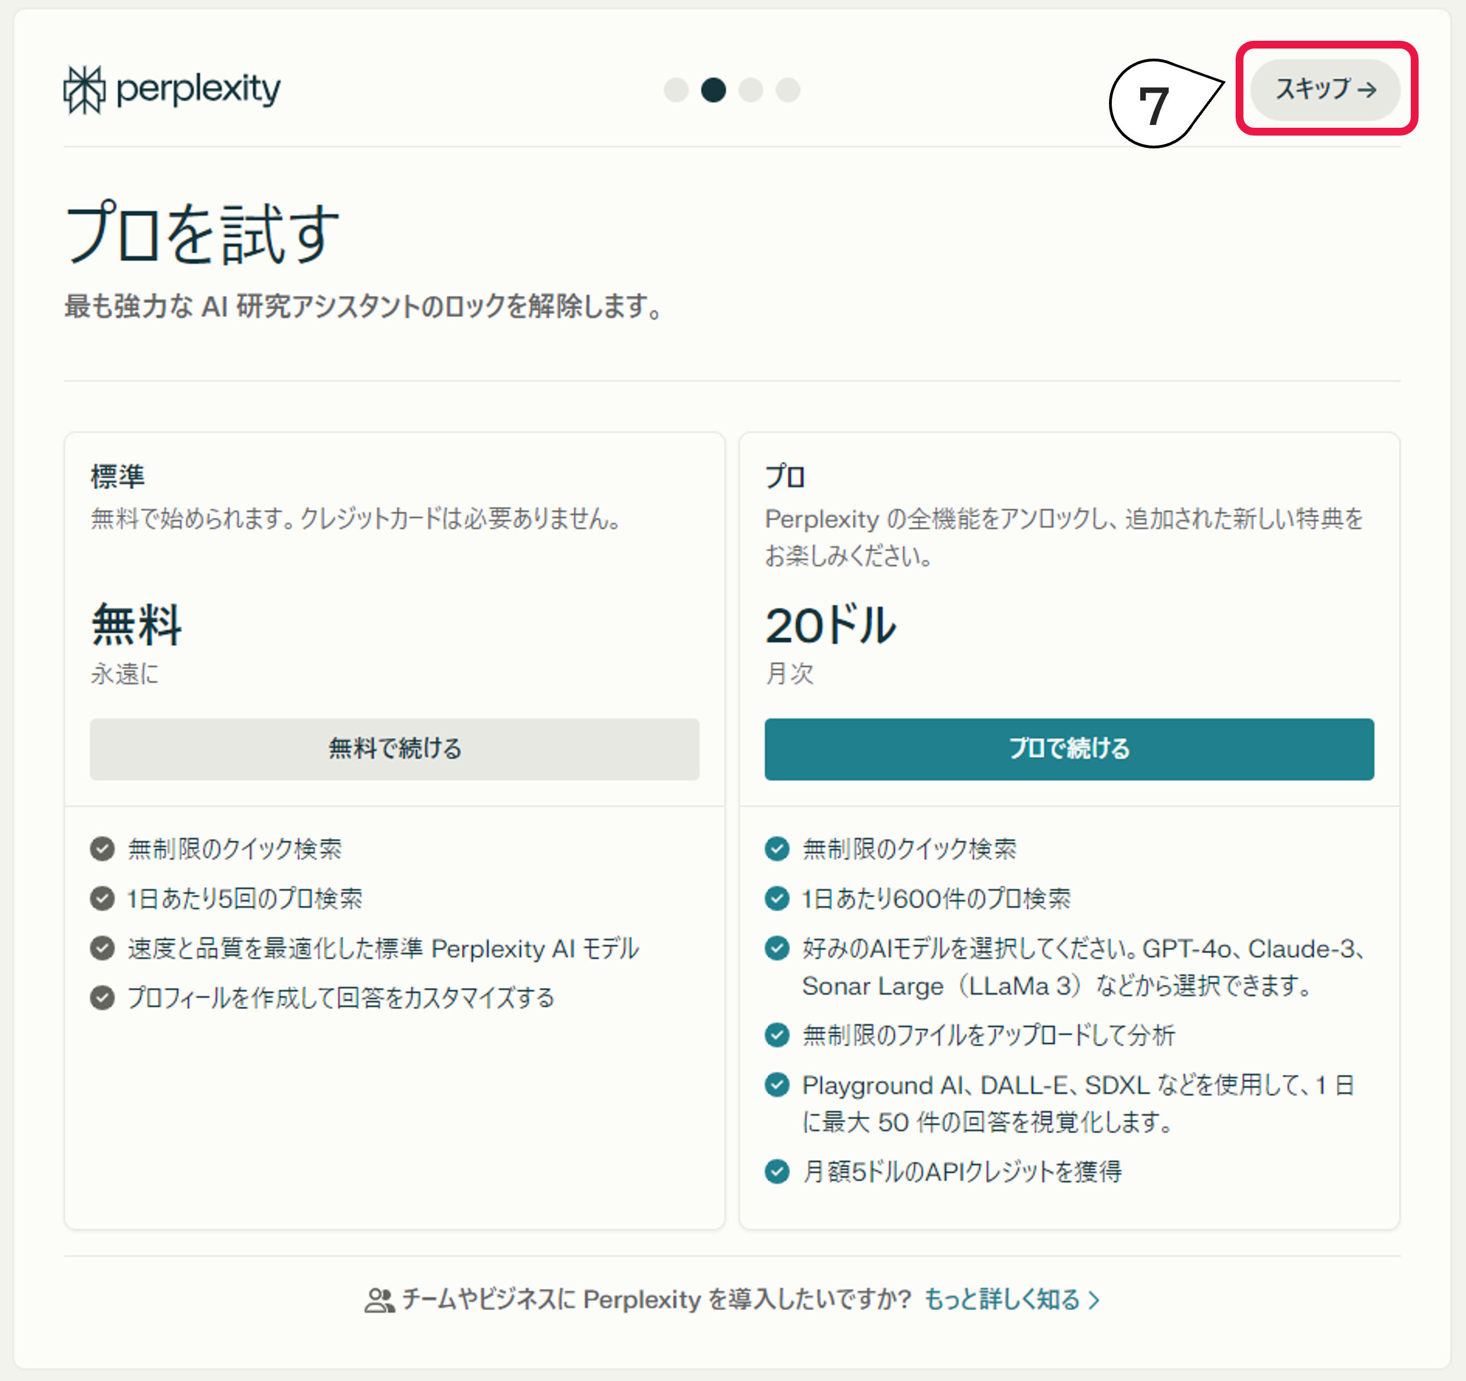Click the Perplexity logo
The height and width of the screenshot is (1381, 1466).
(172, 90)
